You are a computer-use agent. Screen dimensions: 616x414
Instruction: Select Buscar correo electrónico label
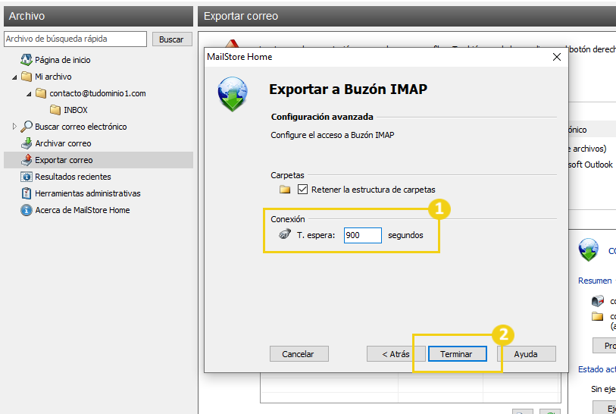[x=80, y=126]
